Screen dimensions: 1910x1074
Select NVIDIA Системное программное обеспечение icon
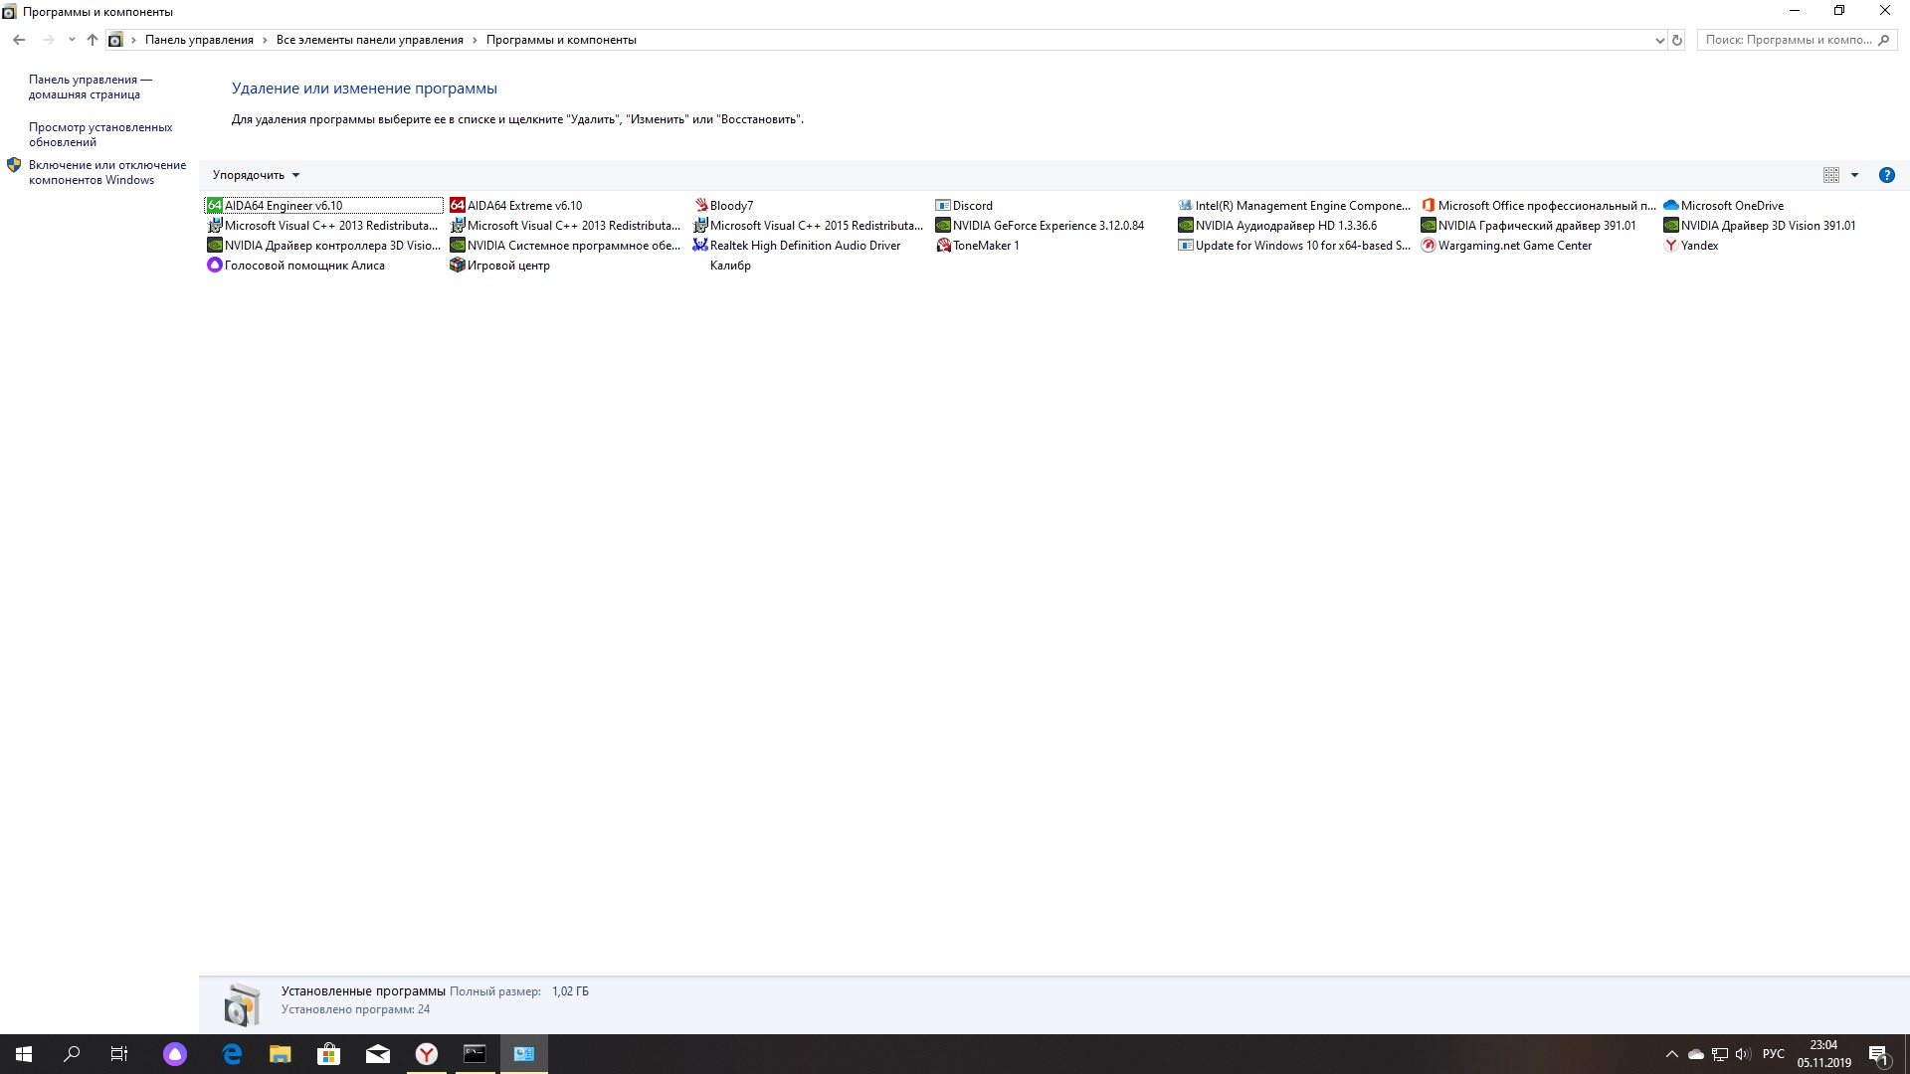[458, 246]
